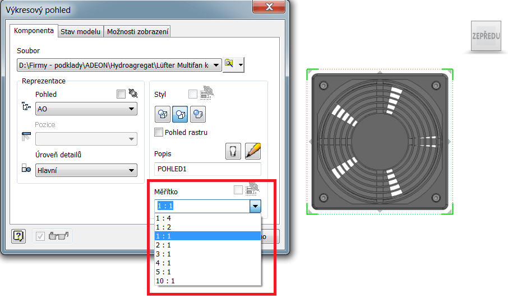Choose scale 3 : 1 from list

(x=207, y=254)
